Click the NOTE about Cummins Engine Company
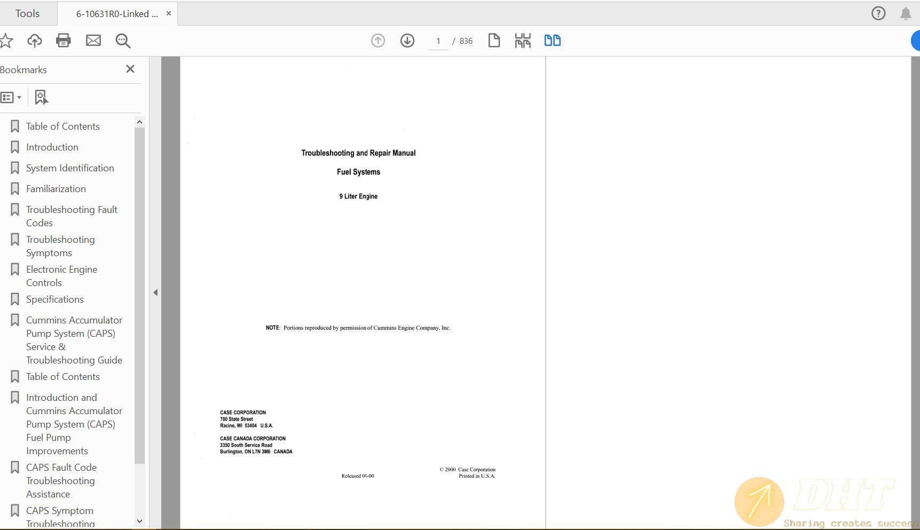This screenshot has height=530, width=920. pyautogui.click(x=358, y=328)
